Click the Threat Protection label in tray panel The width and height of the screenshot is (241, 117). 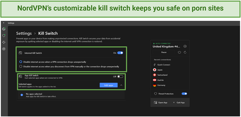[x=166, y=93]
